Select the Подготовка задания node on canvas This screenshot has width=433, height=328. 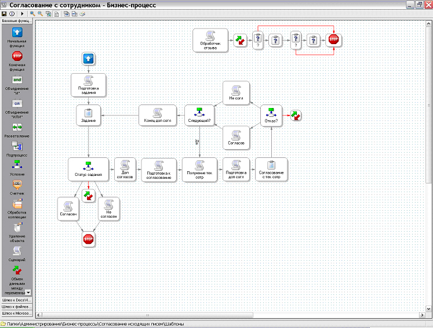88,85
